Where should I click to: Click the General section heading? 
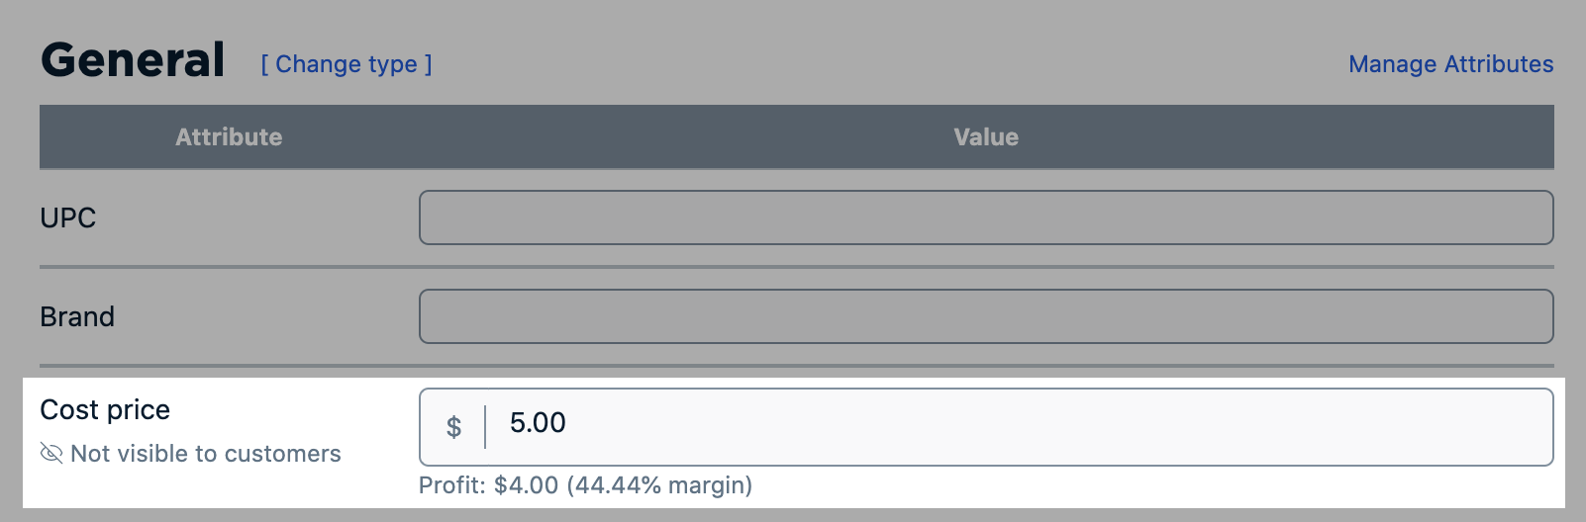(x=133, y=60)
